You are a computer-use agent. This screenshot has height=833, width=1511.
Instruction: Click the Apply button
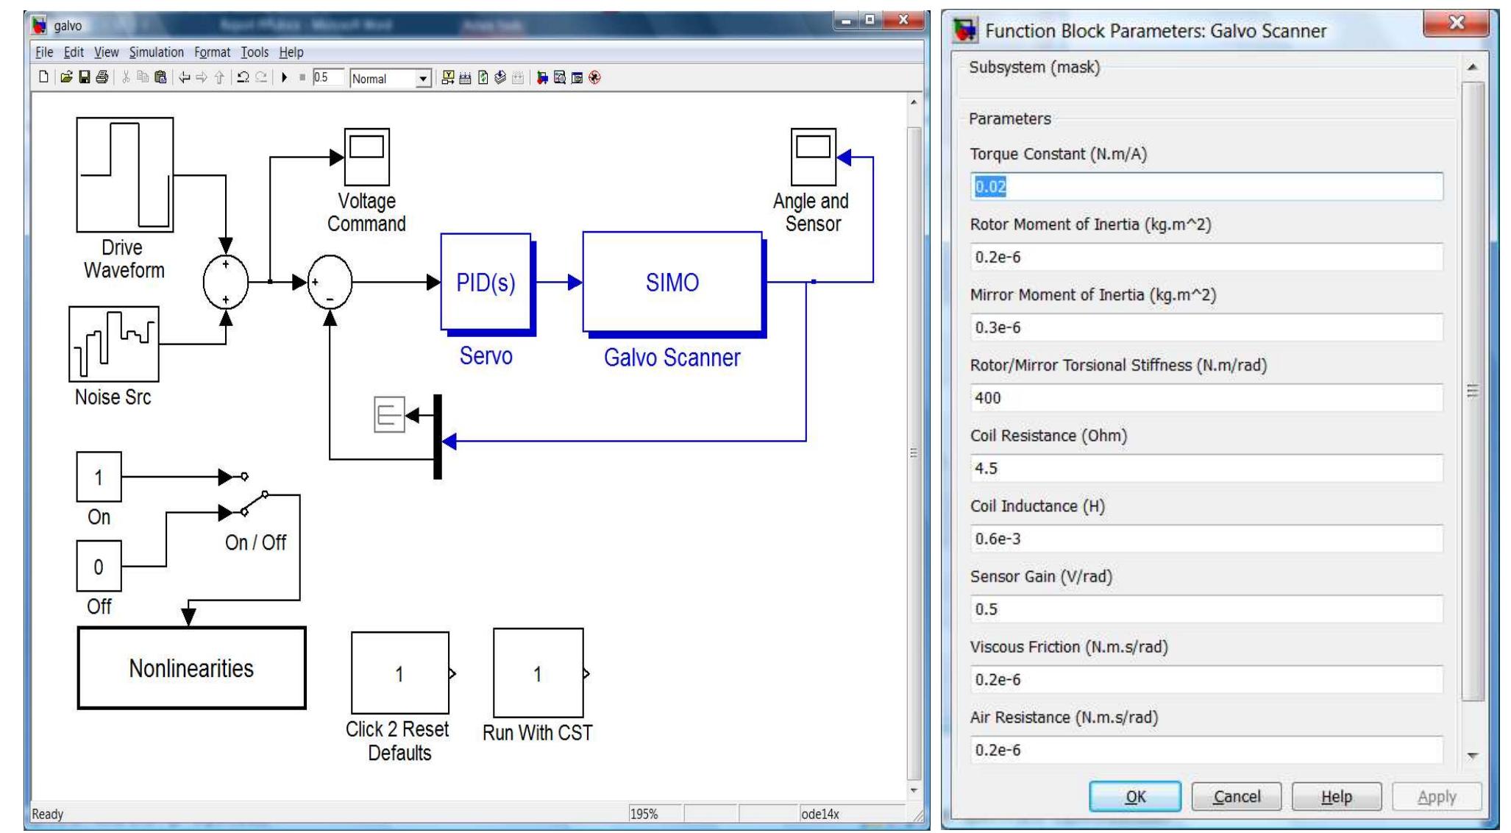[1437, 796]
